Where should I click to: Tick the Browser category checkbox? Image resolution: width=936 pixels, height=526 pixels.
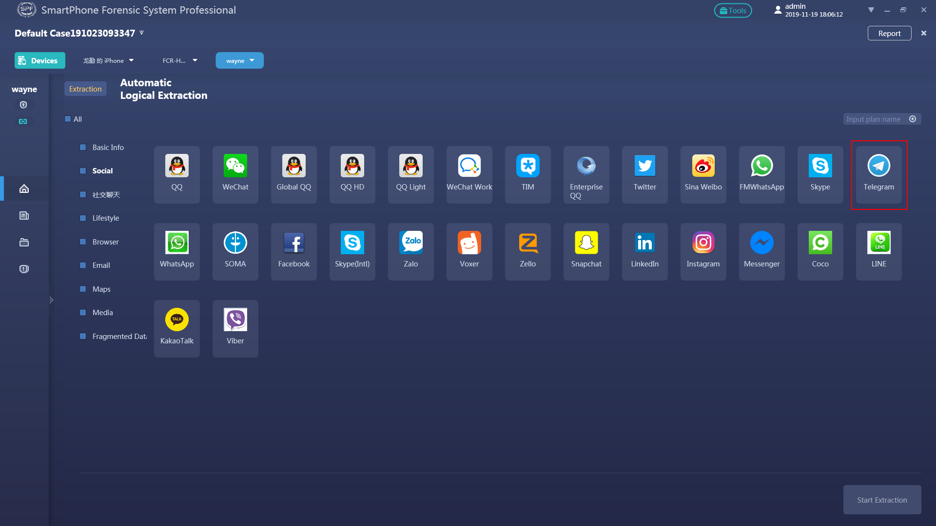(83, 242)
